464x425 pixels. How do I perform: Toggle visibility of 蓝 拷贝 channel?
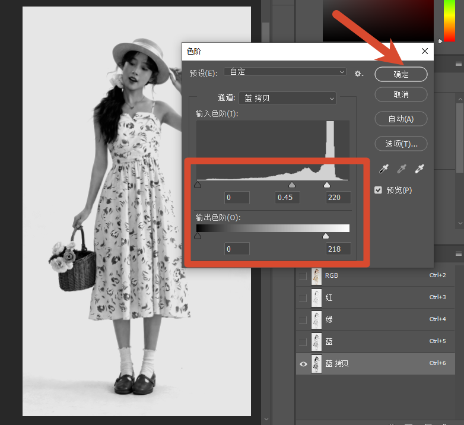point(303,364)
